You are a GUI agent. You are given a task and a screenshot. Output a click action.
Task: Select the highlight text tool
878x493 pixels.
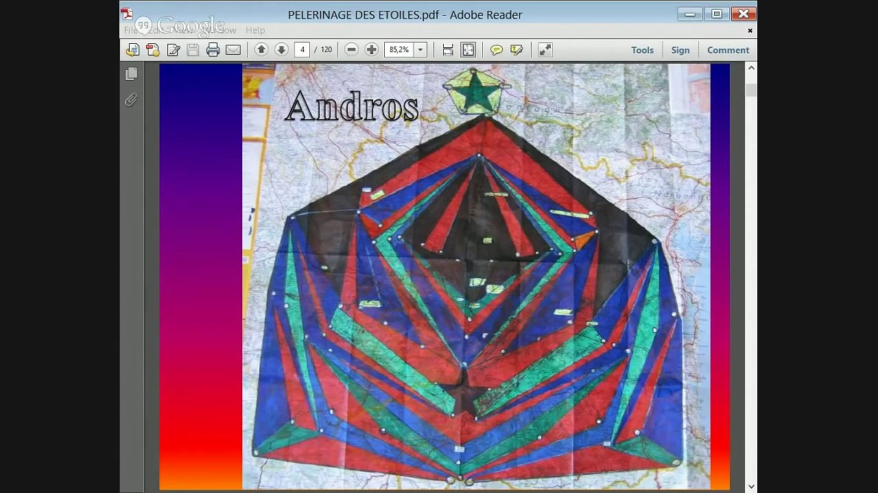[x=517, y=50]
